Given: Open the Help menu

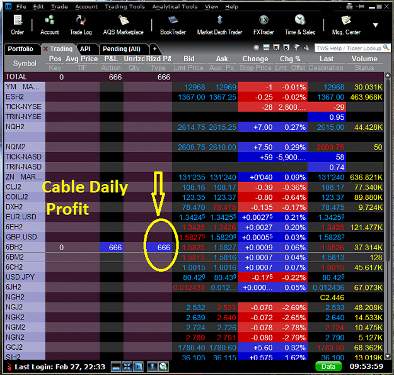Looking at the screenshot, I should [x=231, y=7].
